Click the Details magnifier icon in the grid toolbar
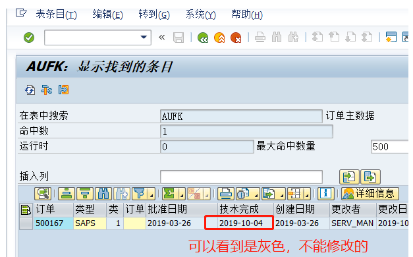Image resolution: width=413 pixels, height=257 pixels. coord(43,194)
